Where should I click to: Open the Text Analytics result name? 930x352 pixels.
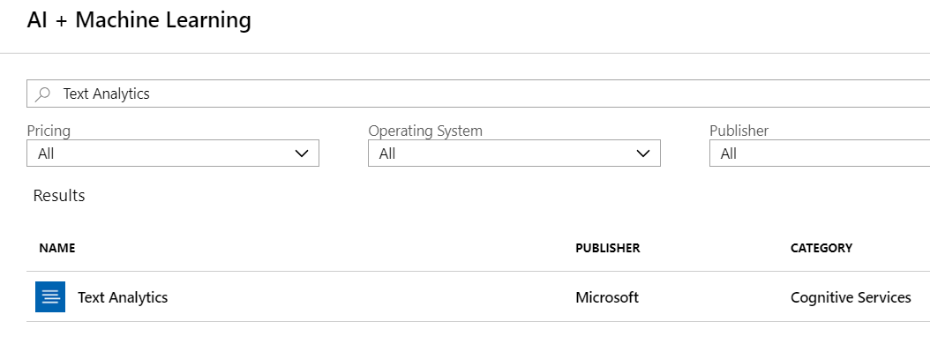(123, 297)
